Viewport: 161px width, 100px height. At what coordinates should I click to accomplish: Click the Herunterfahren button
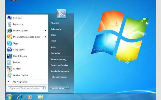58,88
